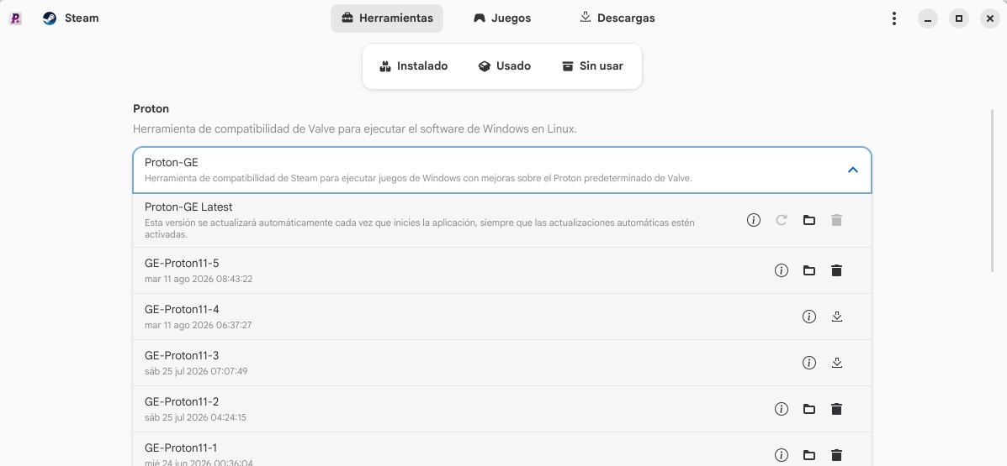Screen dimensions: 1007x466
Task: Delete GE-Proton11-5
Action: 836,270
